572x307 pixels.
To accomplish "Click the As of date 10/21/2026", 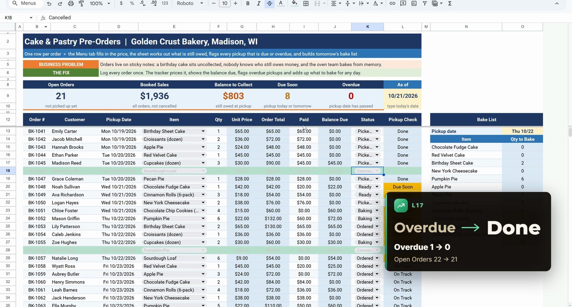I will coord(403,96).
